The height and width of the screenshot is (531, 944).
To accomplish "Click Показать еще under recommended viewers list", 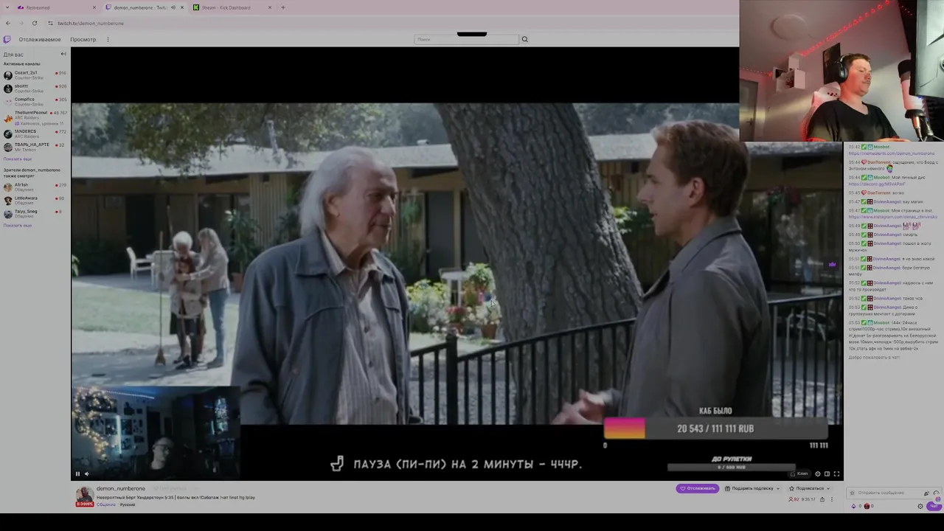I will [18, 226].
